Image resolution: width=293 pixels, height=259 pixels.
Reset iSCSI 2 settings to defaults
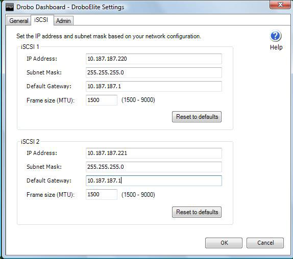click(197, 212)
